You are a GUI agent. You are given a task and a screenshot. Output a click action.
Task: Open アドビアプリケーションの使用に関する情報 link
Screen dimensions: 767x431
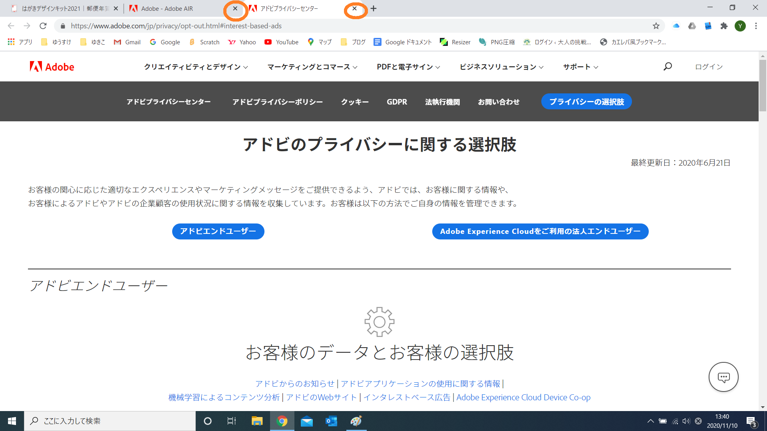tap(420, 384)
